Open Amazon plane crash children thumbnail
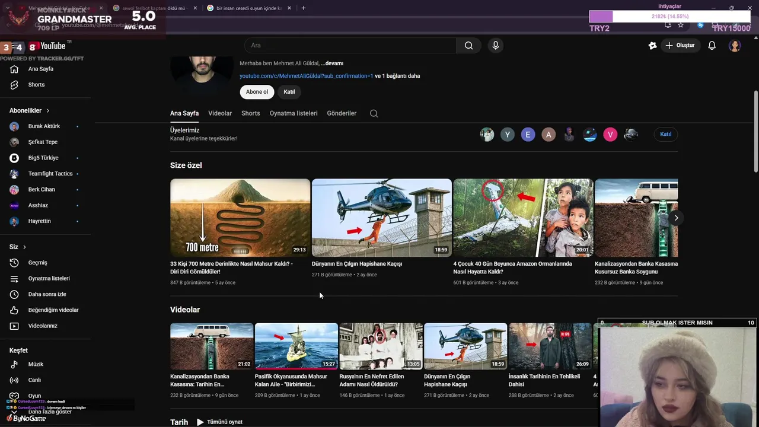The height and width of the screenshot is (427, 759). coord(523,218)
